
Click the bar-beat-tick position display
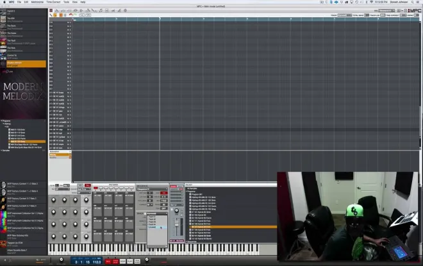[82, 262]
